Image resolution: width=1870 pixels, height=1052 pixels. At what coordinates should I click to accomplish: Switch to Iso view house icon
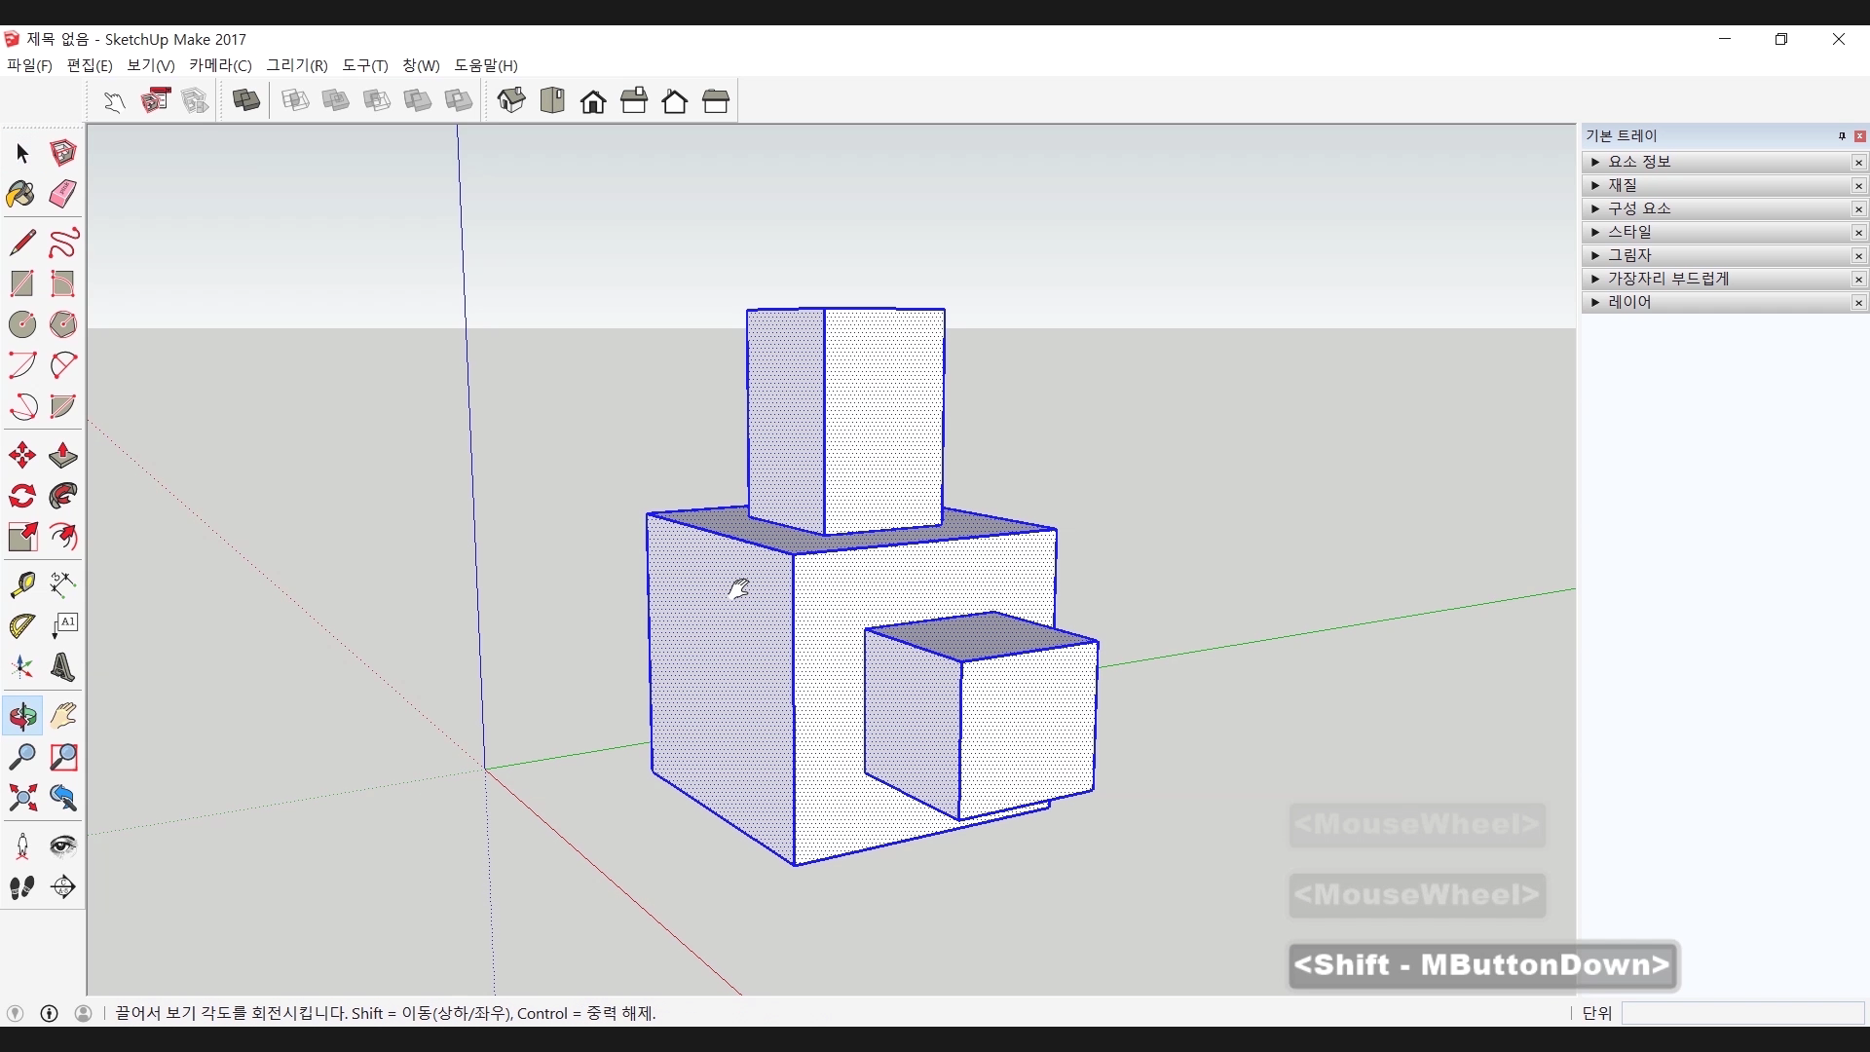[x=511, y=100]
